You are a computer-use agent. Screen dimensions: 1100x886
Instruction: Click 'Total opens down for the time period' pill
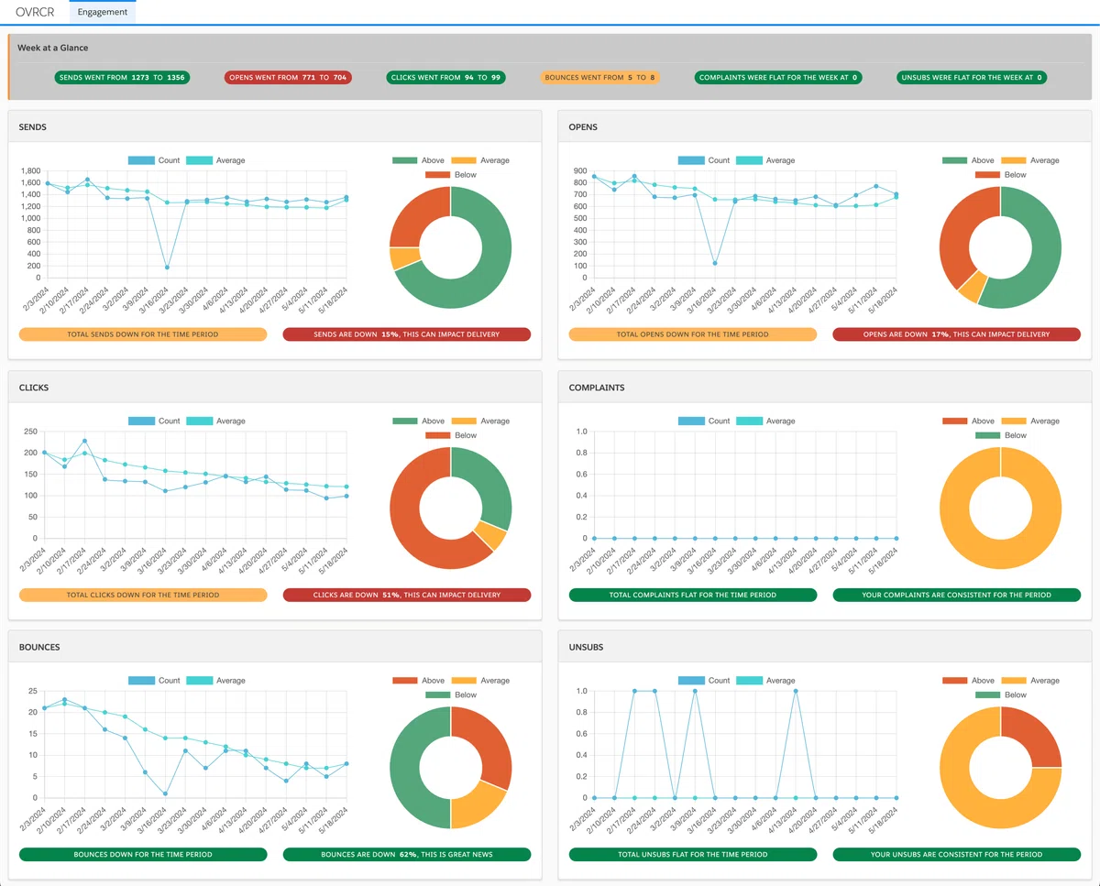point(693,334)
